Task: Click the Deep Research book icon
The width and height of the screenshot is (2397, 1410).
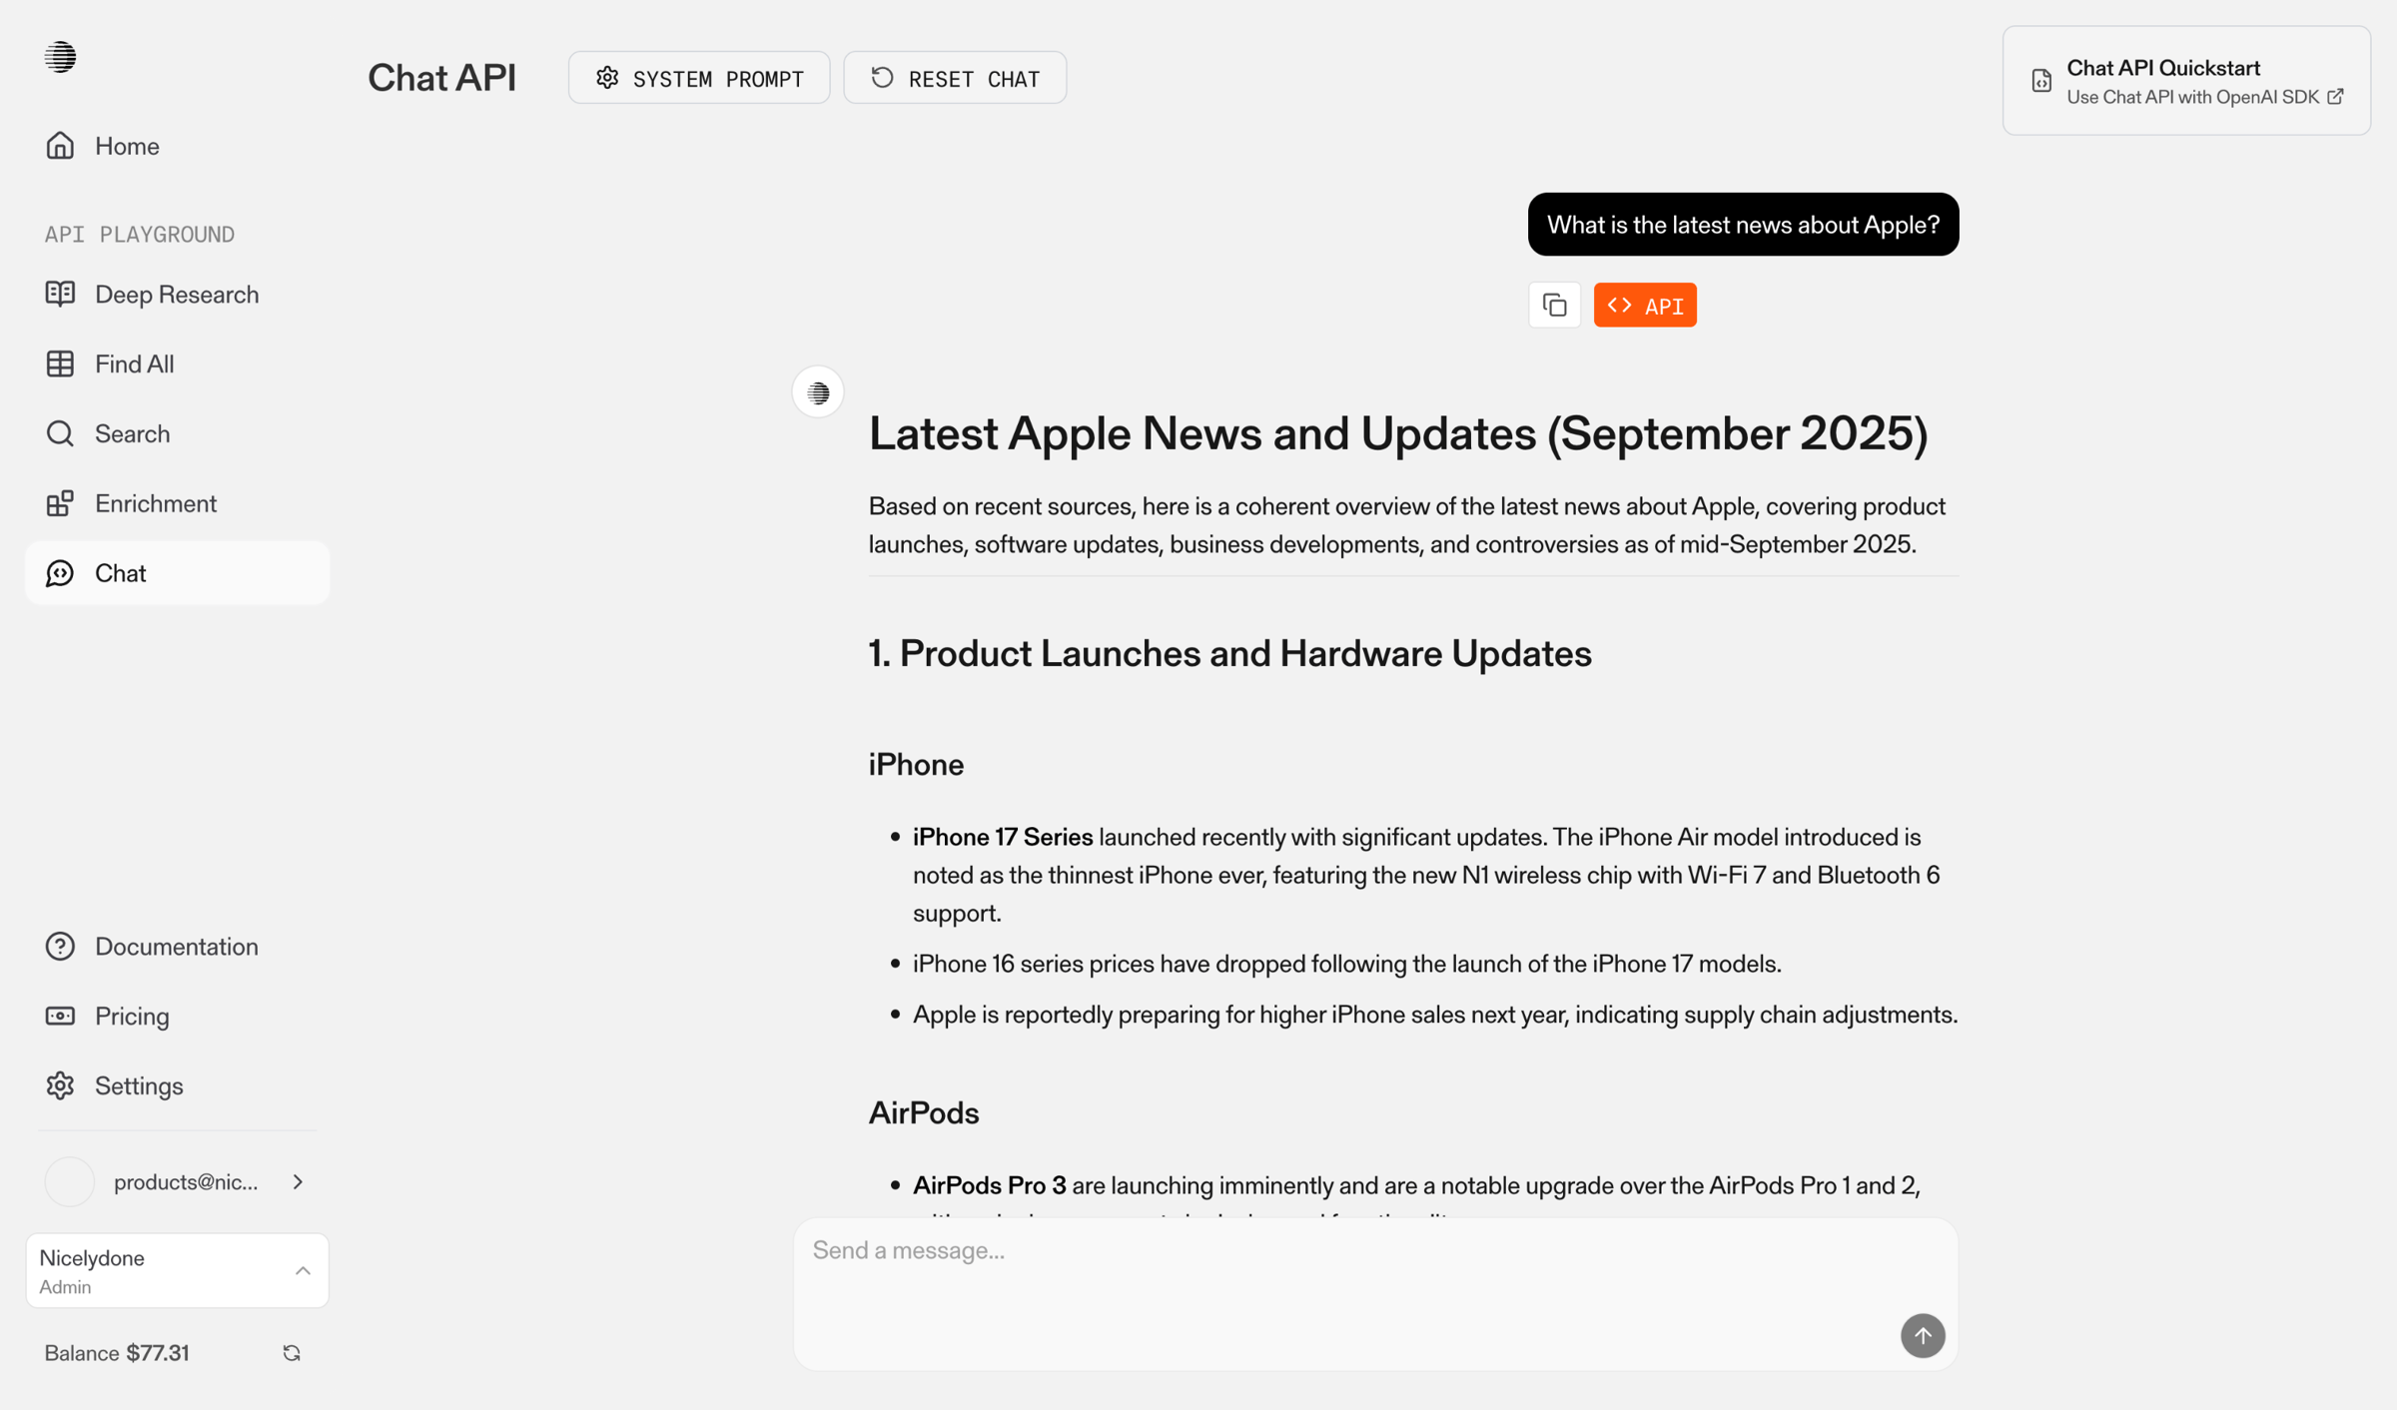Action: pos(60,294)
